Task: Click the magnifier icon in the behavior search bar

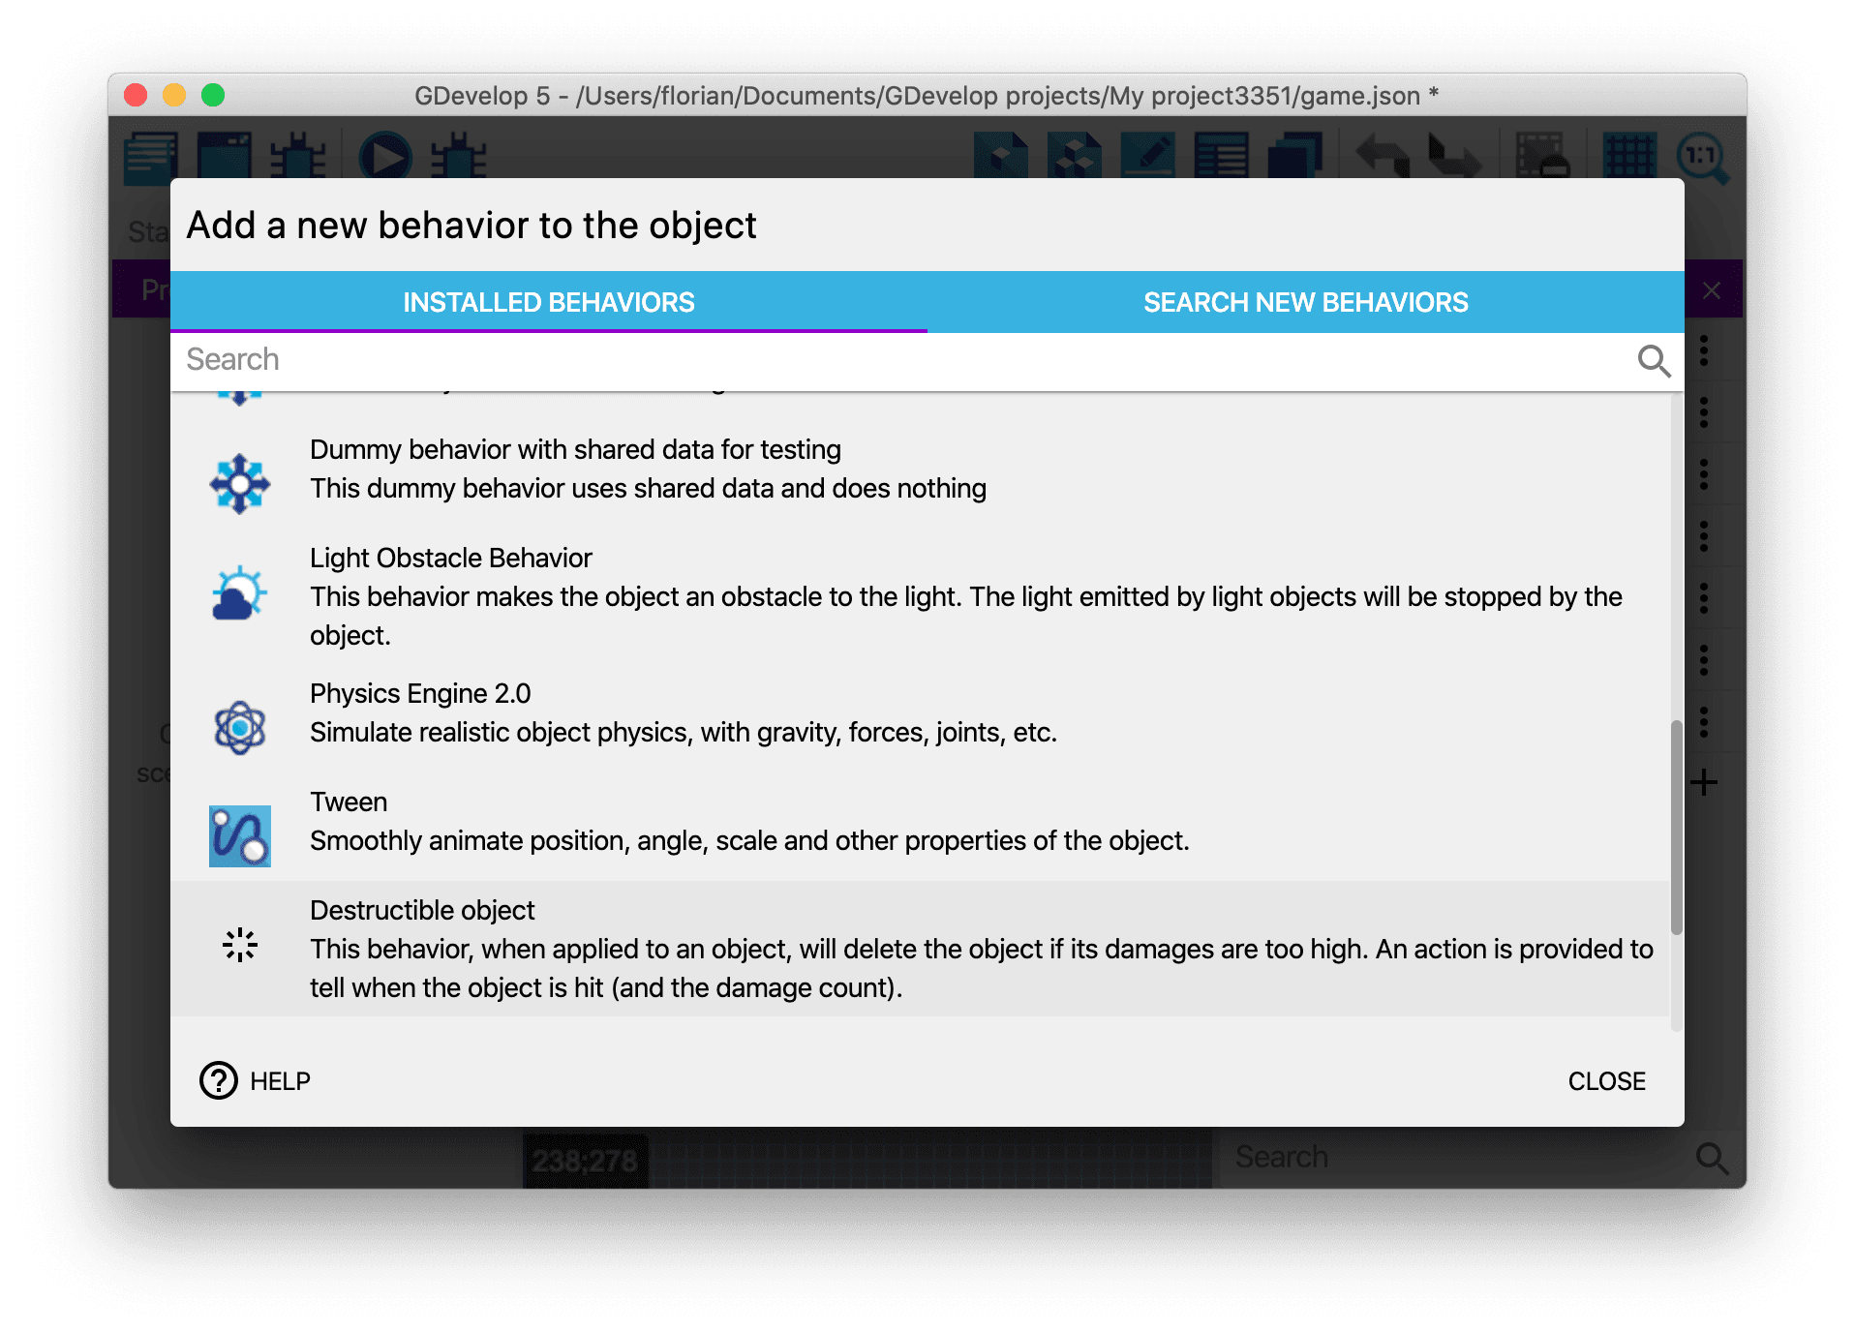Action: coord(1653,361)
